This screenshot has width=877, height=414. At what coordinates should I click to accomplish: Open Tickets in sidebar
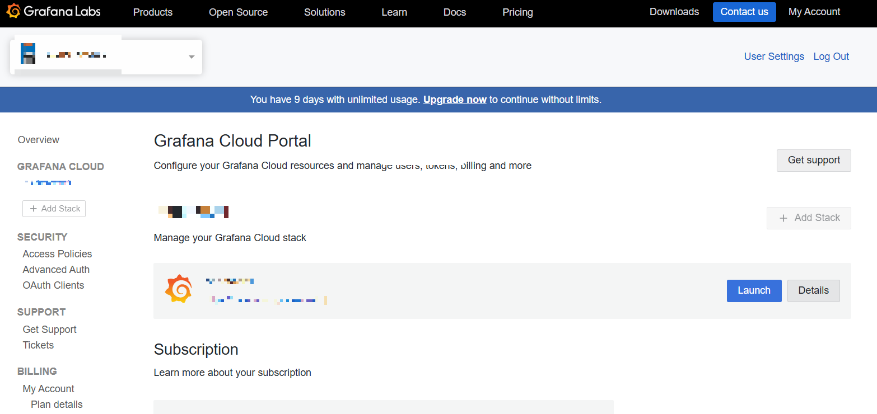coord(38,345)
